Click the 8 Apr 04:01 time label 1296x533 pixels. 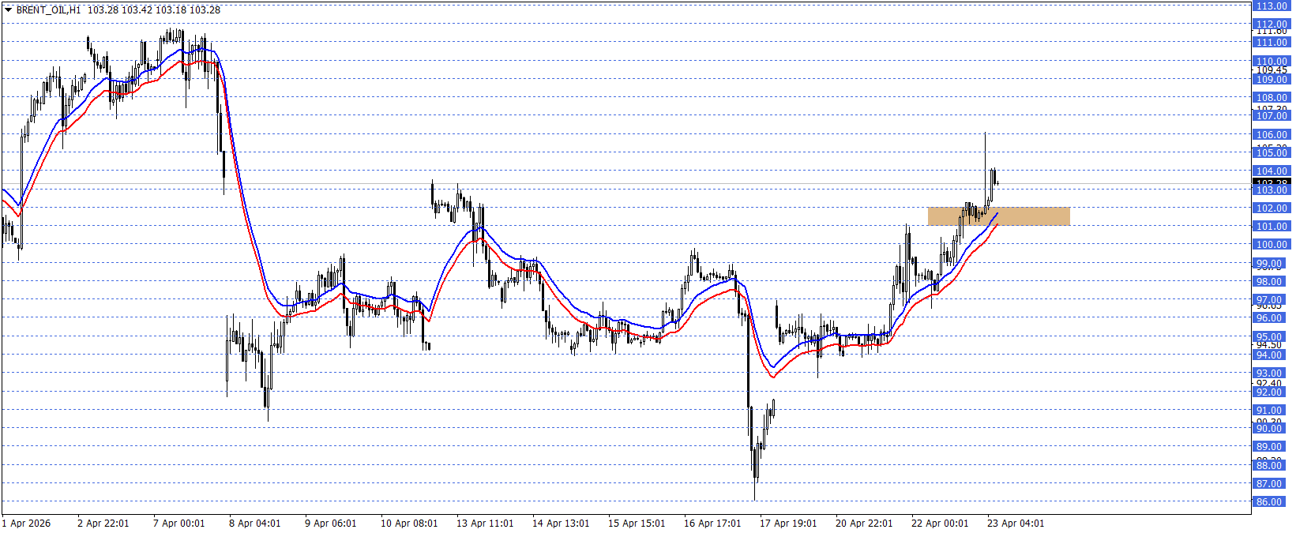tap(255, 524)
